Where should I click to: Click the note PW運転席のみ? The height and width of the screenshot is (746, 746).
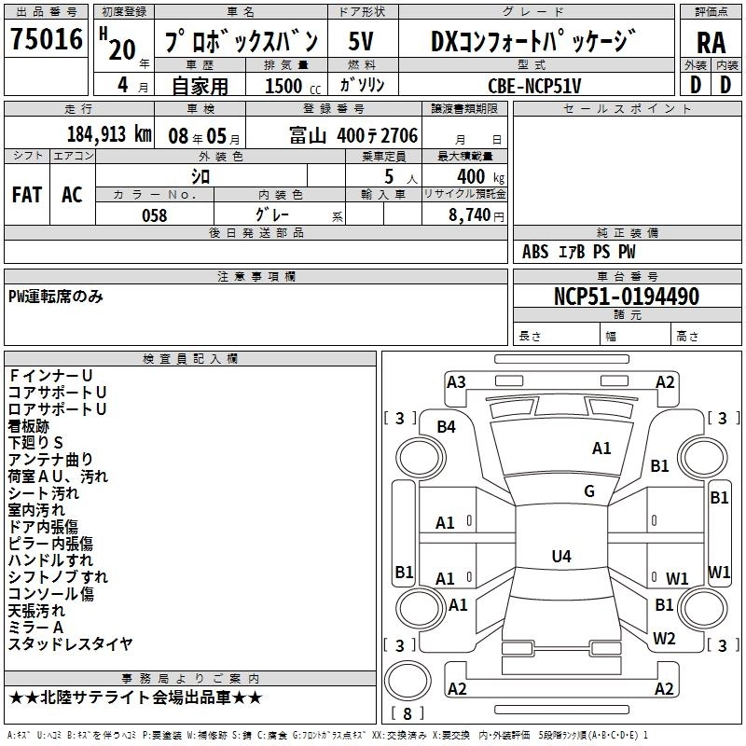point(56,296)
